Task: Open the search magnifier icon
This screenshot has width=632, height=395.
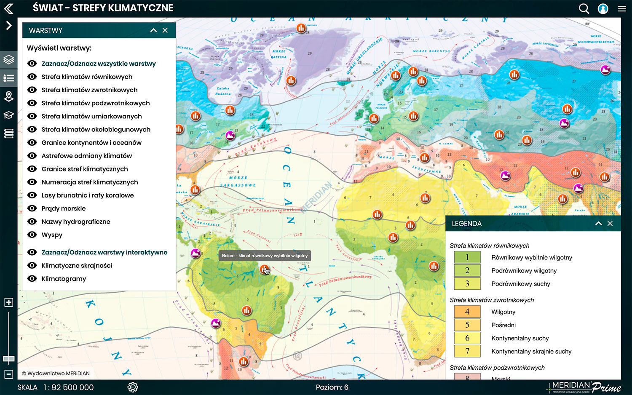Action: (x=584, y=8)
